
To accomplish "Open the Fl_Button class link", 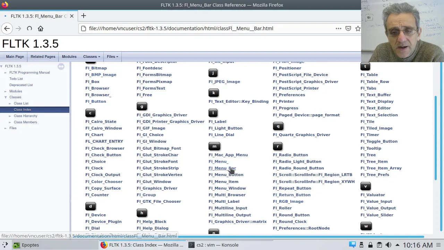I will [96, 101].
